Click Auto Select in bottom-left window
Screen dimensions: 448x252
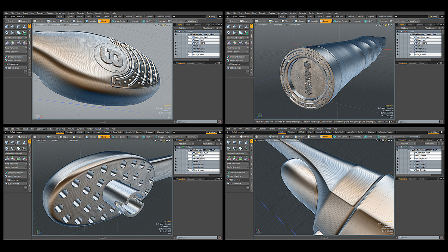(x=40, y=137)
